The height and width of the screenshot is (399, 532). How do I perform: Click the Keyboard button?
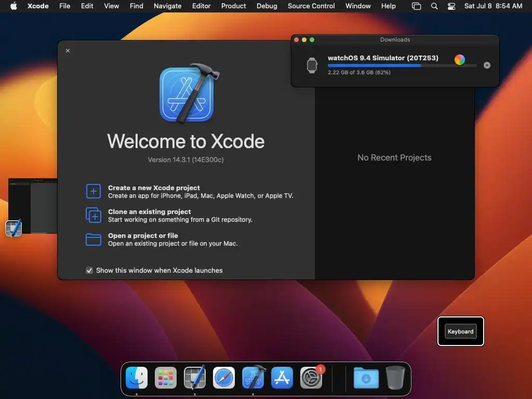pyautogui.click(x=460, y=331)
